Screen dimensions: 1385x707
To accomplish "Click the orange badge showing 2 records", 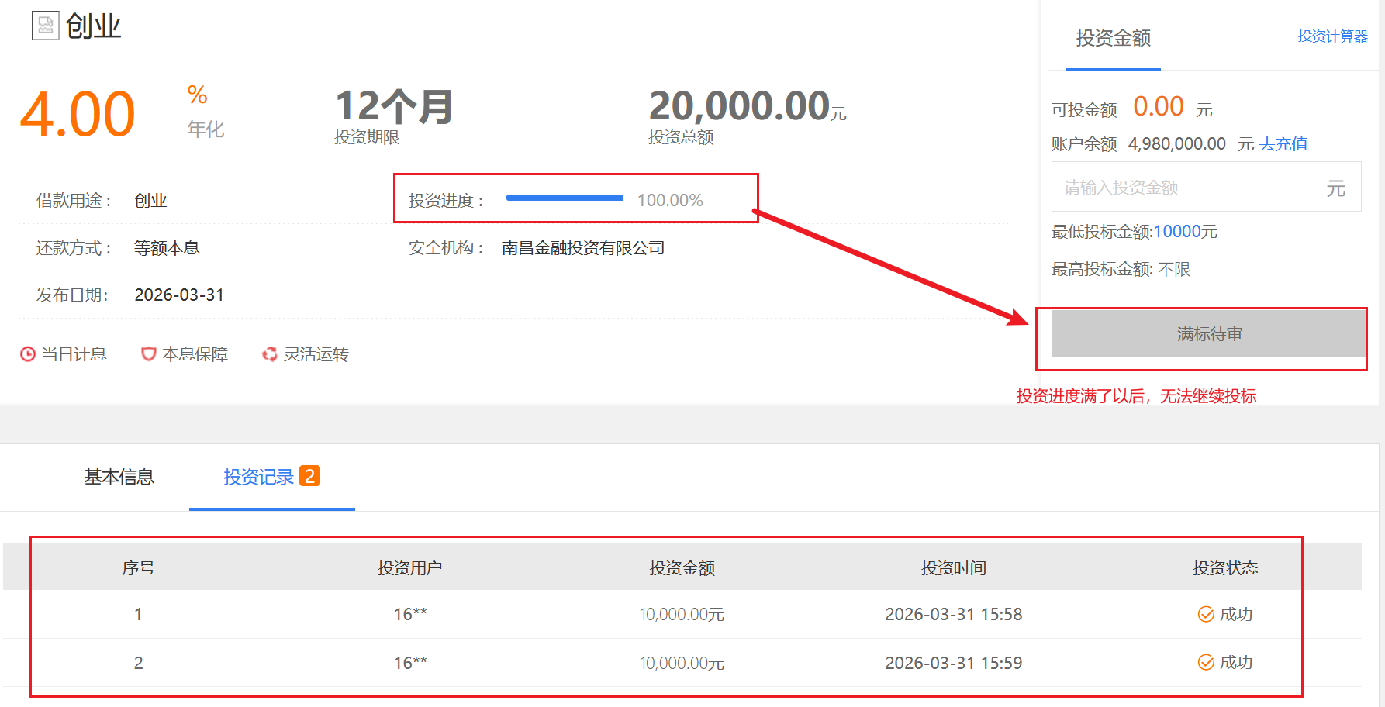I will (x=309, y=476).
